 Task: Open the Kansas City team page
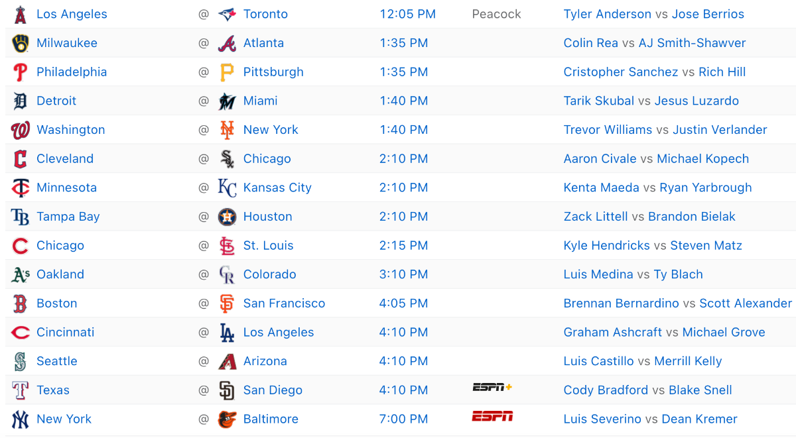(277, 188)
